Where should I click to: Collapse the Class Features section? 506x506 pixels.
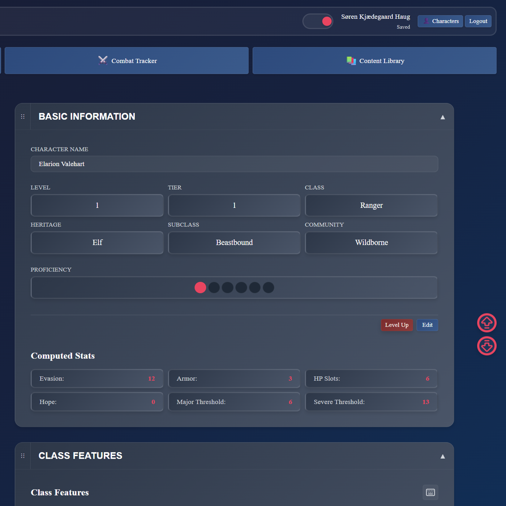tap(442, 456)
